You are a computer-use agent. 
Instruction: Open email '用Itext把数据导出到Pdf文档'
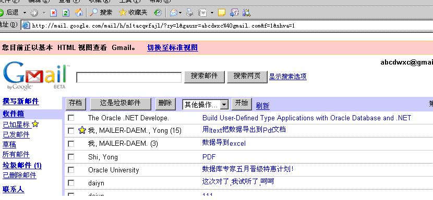pos(244,130)
